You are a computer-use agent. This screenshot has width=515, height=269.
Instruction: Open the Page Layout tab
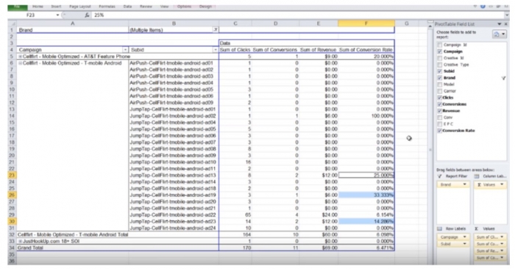pos(79,7)
